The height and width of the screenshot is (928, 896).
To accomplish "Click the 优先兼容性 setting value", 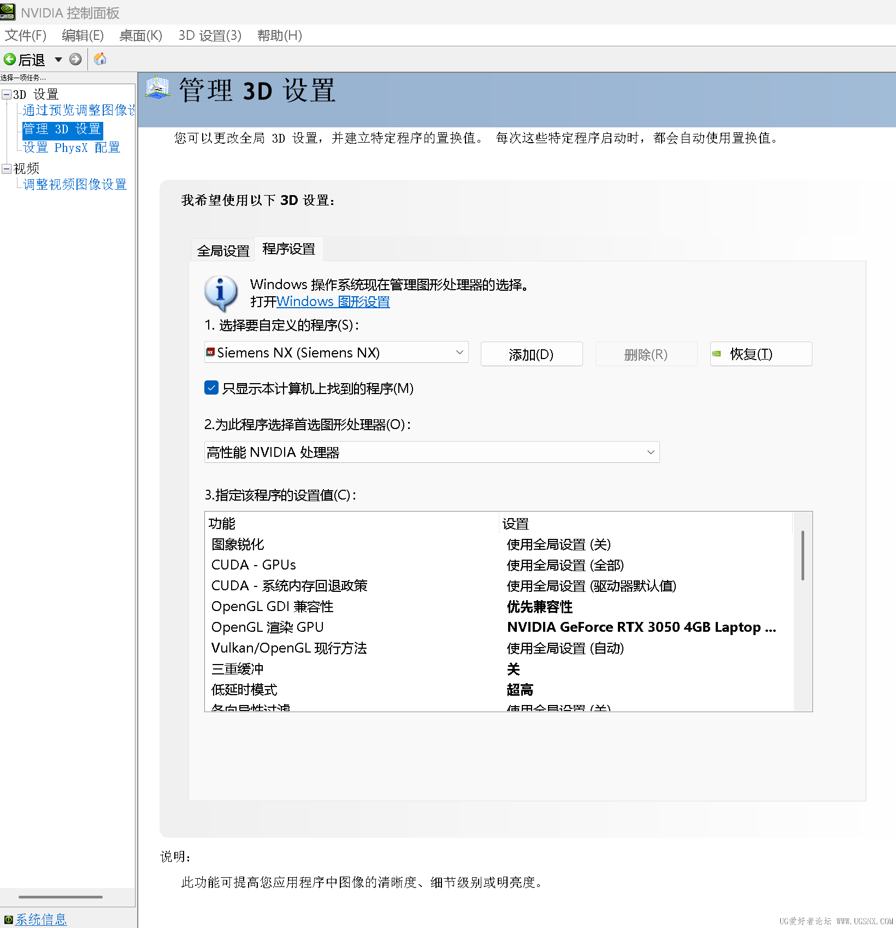I will [540, 607].
